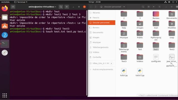Select the Test1 folder
Screen dimensions: 178x100
[x=156, y=46]
